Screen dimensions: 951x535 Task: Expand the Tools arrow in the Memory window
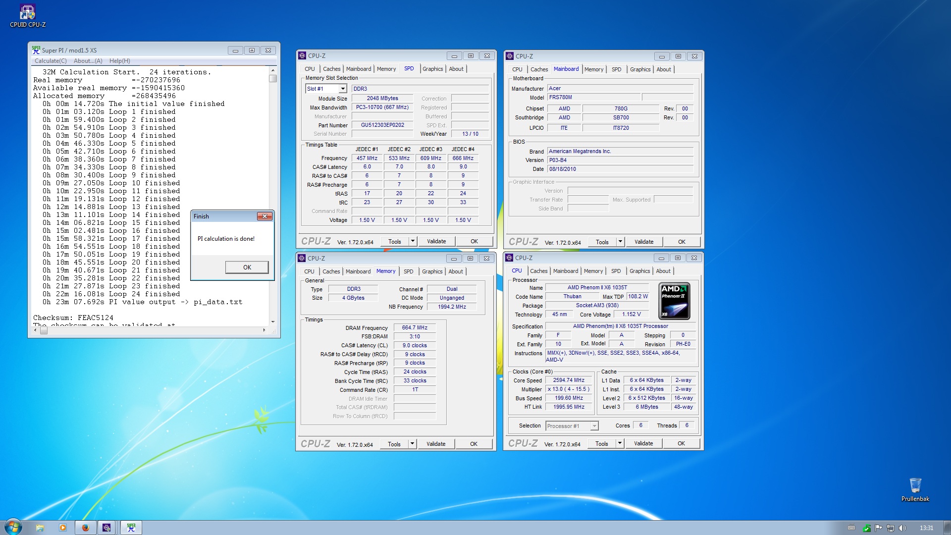click(x=412, y=444)
